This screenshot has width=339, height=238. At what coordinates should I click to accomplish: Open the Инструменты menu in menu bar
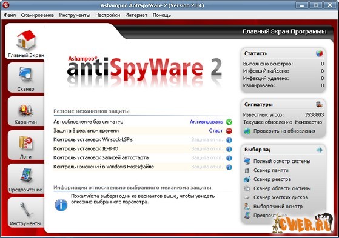click(75, 15)
